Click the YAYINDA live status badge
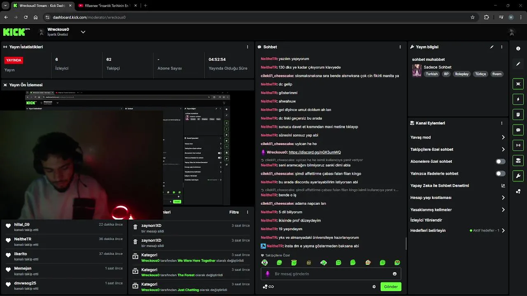The image size is (527, 296). pyautogui.click(x=14, y=60)
